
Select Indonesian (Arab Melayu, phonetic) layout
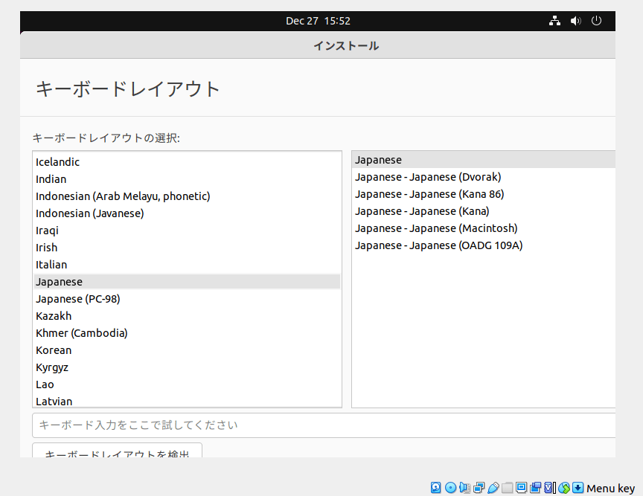coord(187,196)
